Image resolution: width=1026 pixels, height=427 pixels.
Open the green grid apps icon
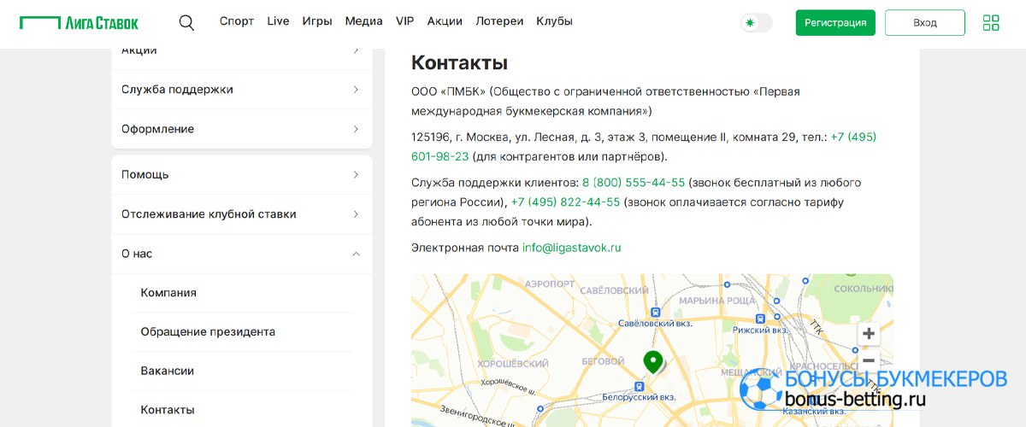(991, 22)
